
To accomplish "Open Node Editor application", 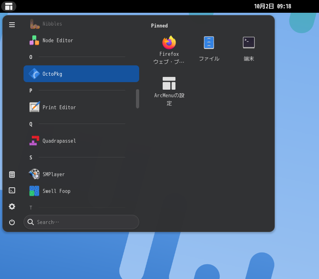I will (x=81, y=41).
